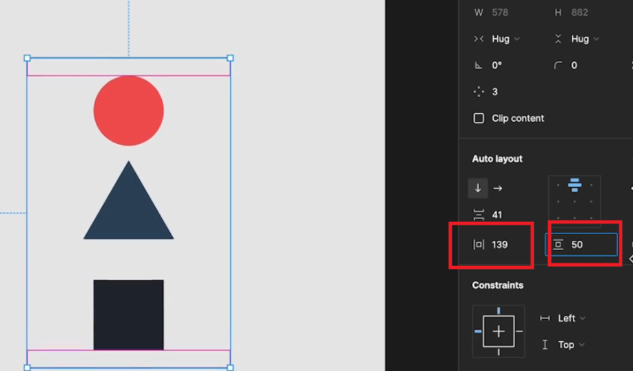Click the Constraints section heading
Viewport: 633px width, 371px height.
point(498,285)
